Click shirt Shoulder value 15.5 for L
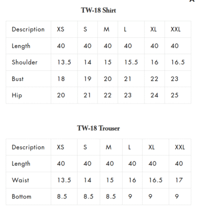 coord(131,62)
